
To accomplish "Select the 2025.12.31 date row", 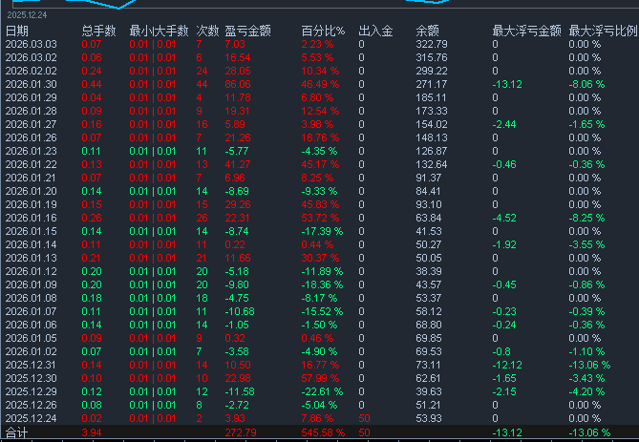I will pyautogui.click(x=31, y=365).
